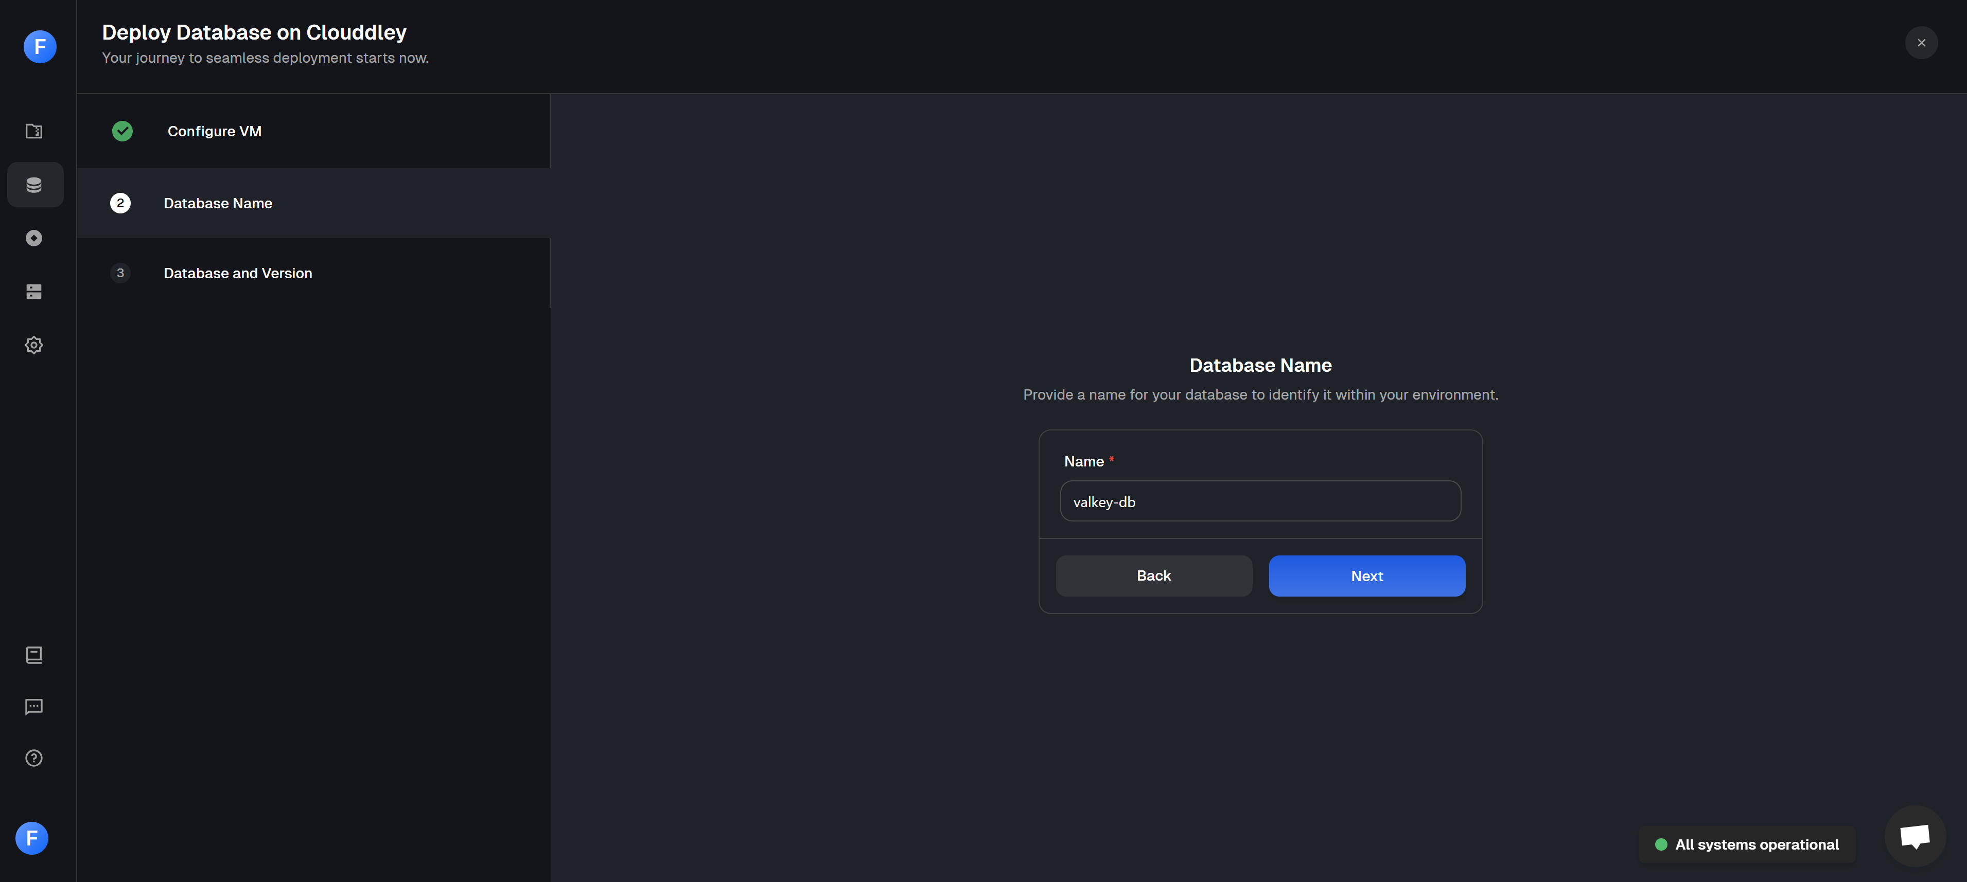
Task: Jump to Database and Version step
Action: [237, 273]
